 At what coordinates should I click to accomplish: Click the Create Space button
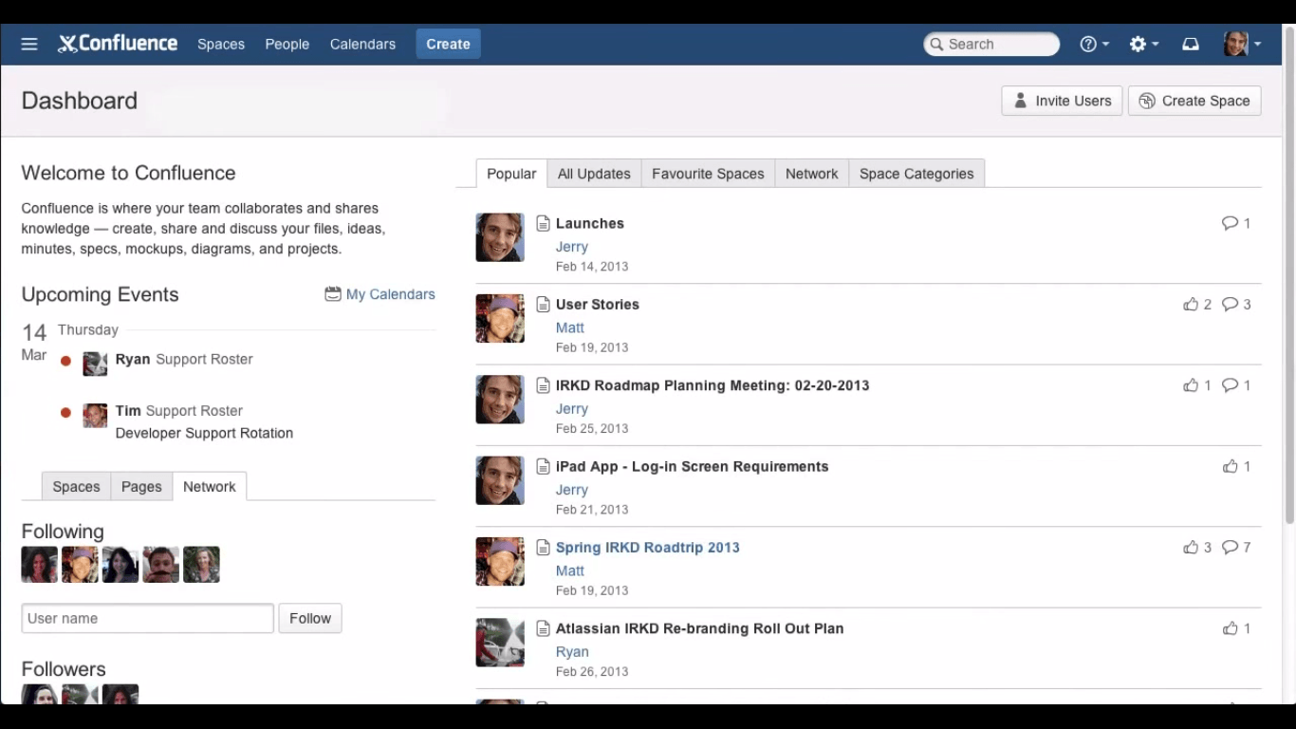click(x=1194, y=101)
